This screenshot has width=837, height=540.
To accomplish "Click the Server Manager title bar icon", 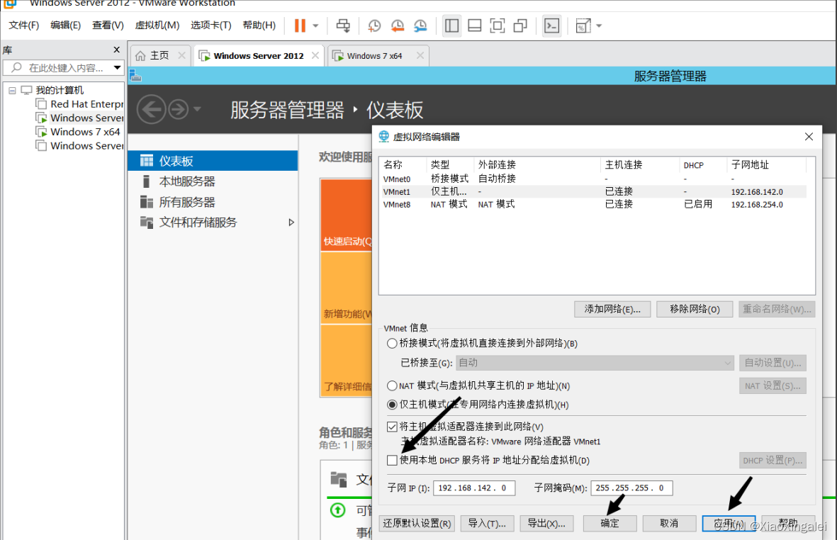I will tap(135, 76).
